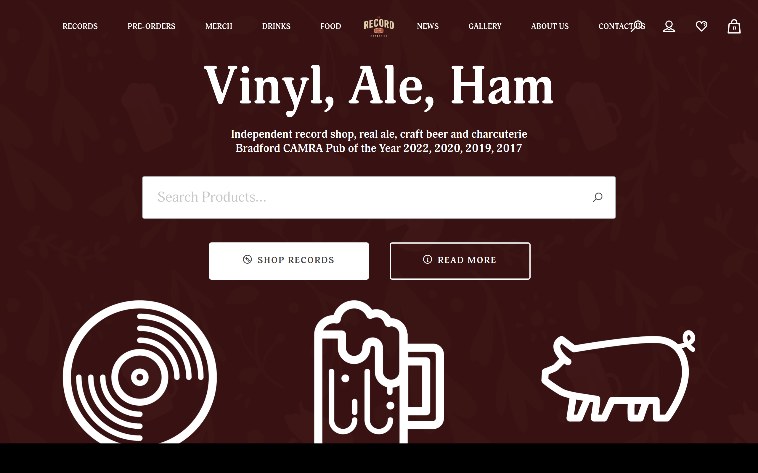Click the beer mug illustration

379,372
